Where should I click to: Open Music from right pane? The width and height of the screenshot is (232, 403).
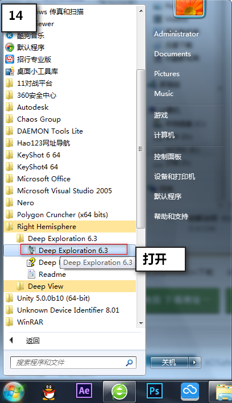pos(164,93)
